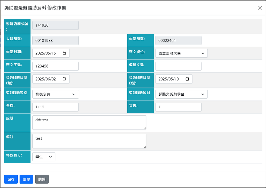Click the 儲存 button
This screenshot has height=188, width=266.
(11, 179)
